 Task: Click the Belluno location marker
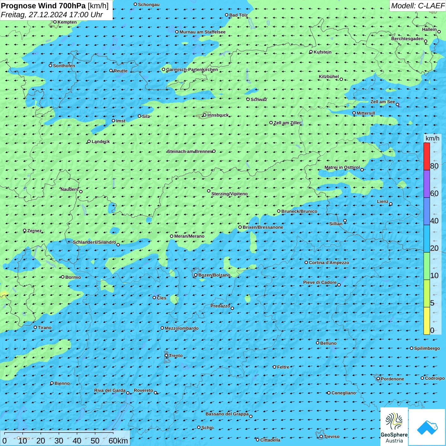[x=317, y=343]
